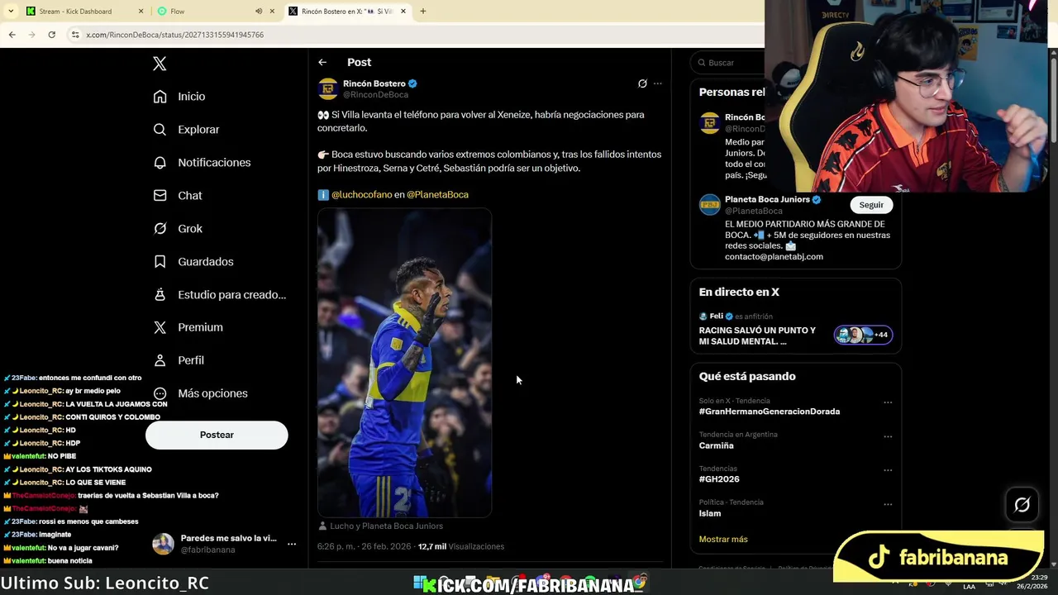The width and height of the screenshot is (1058, 595).
Task: Click Grok icon on the post header
Action: click(642, 83)
